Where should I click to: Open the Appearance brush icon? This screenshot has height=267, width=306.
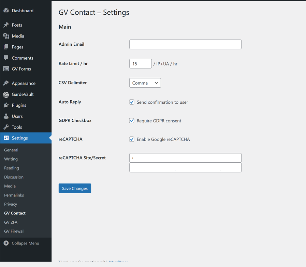(x=6, y=83)
